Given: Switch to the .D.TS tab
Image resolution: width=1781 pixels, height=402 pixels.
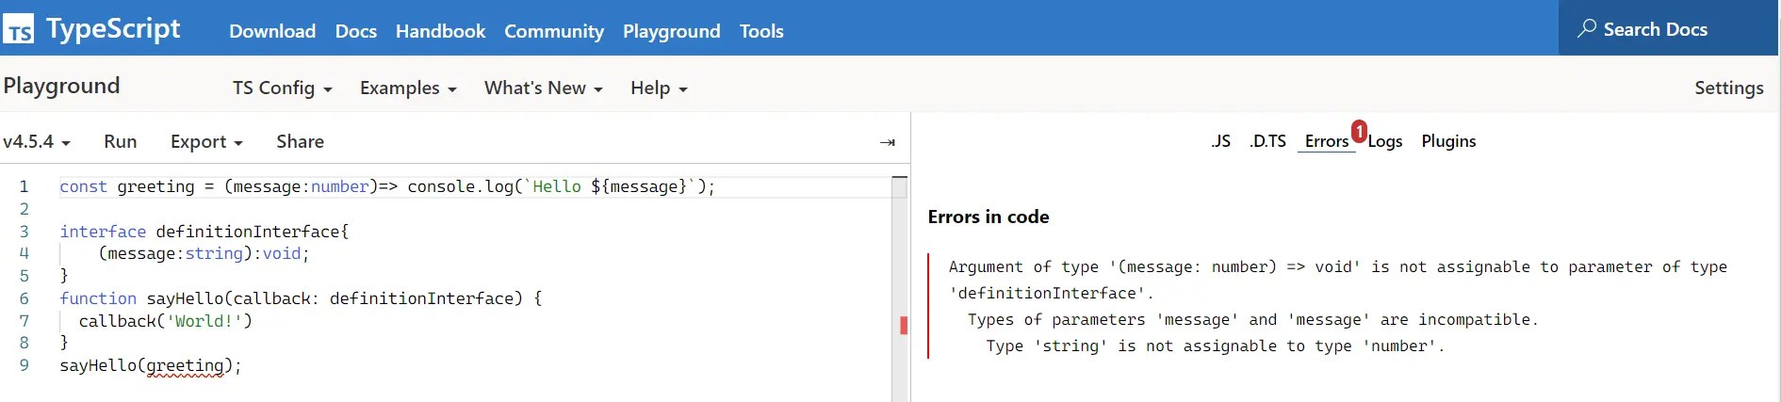Looking at the screenshot, I should [x=1267, y=141].
